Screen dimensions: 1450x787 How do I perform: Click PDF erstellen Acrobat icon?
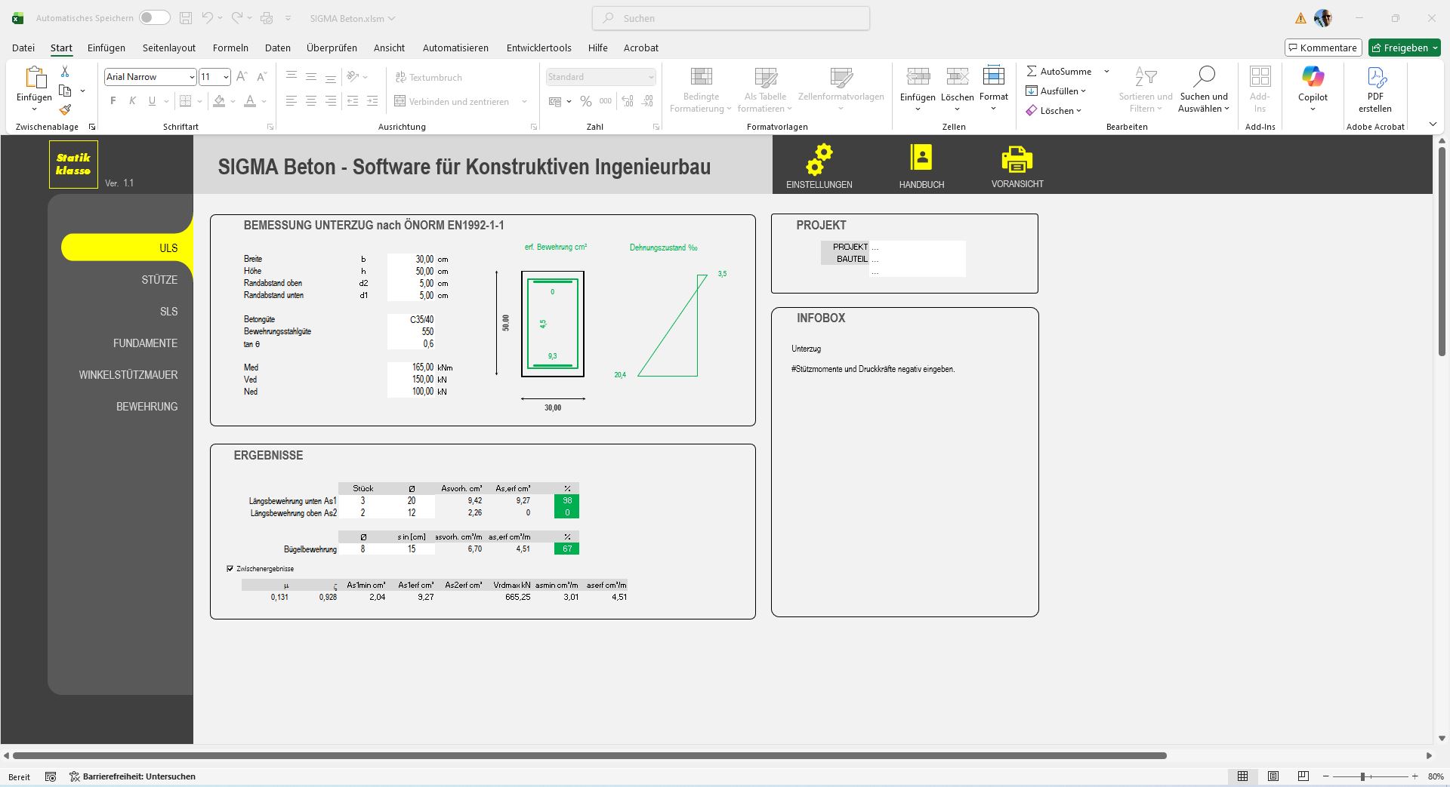1375,77
